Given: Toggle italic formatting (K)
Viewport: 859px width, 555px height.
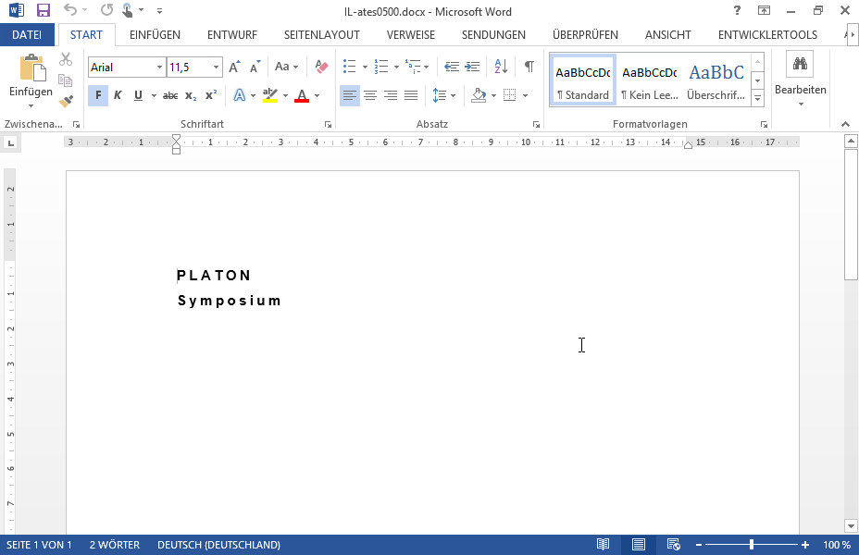Looking at the screenshot, I should [118, 96].
